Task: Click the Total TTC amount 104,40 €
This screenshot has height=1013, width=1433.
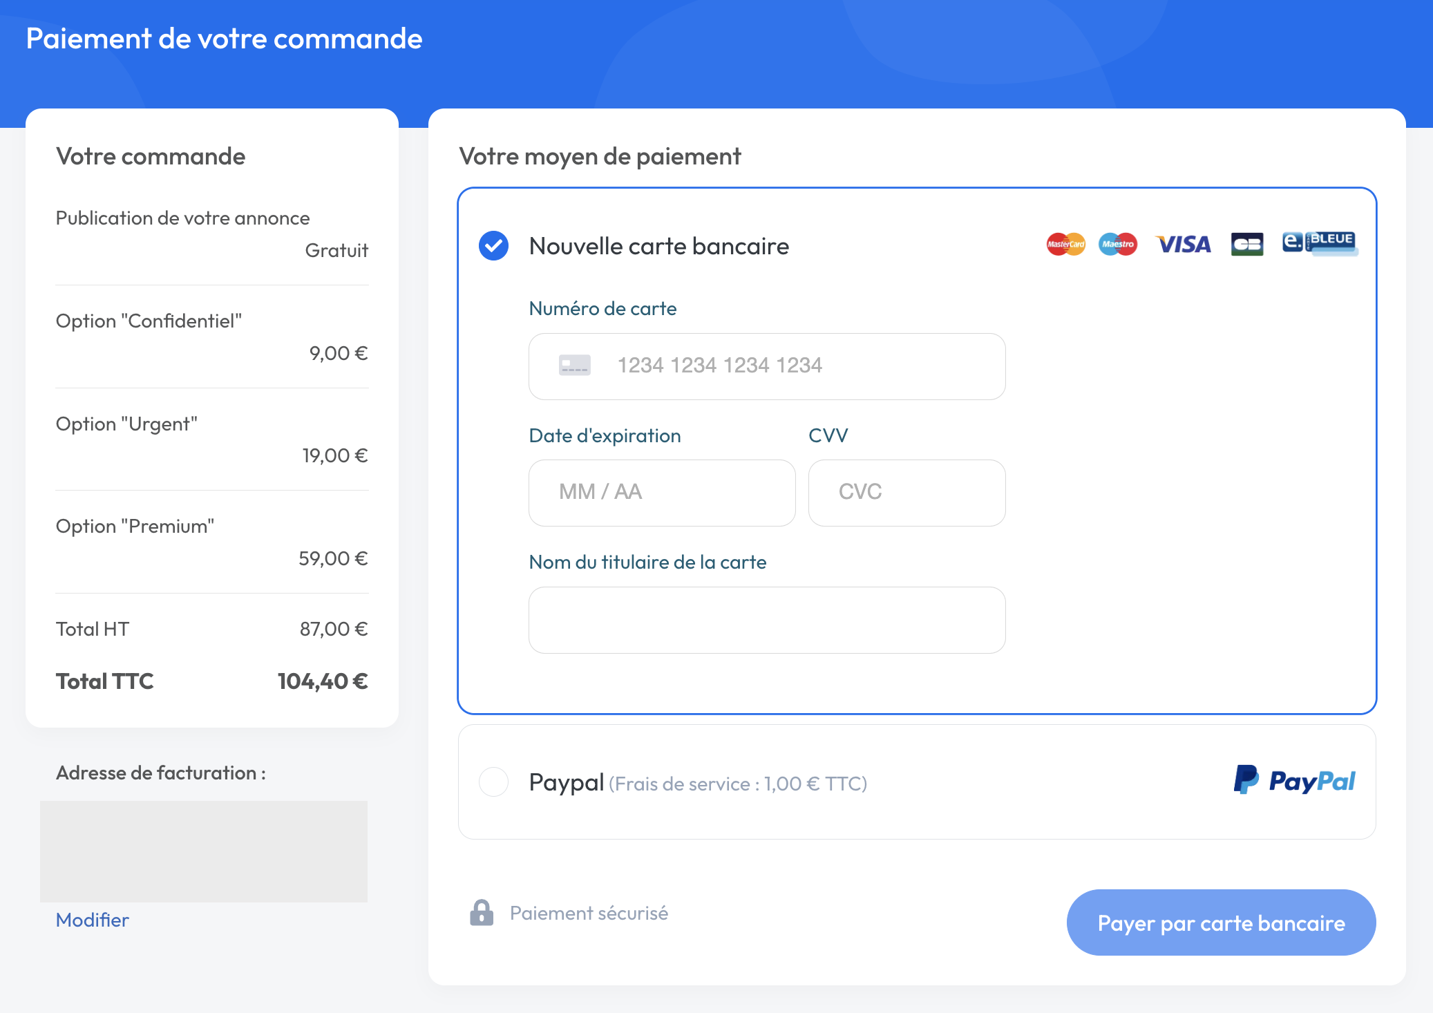Action: point(323,681)
